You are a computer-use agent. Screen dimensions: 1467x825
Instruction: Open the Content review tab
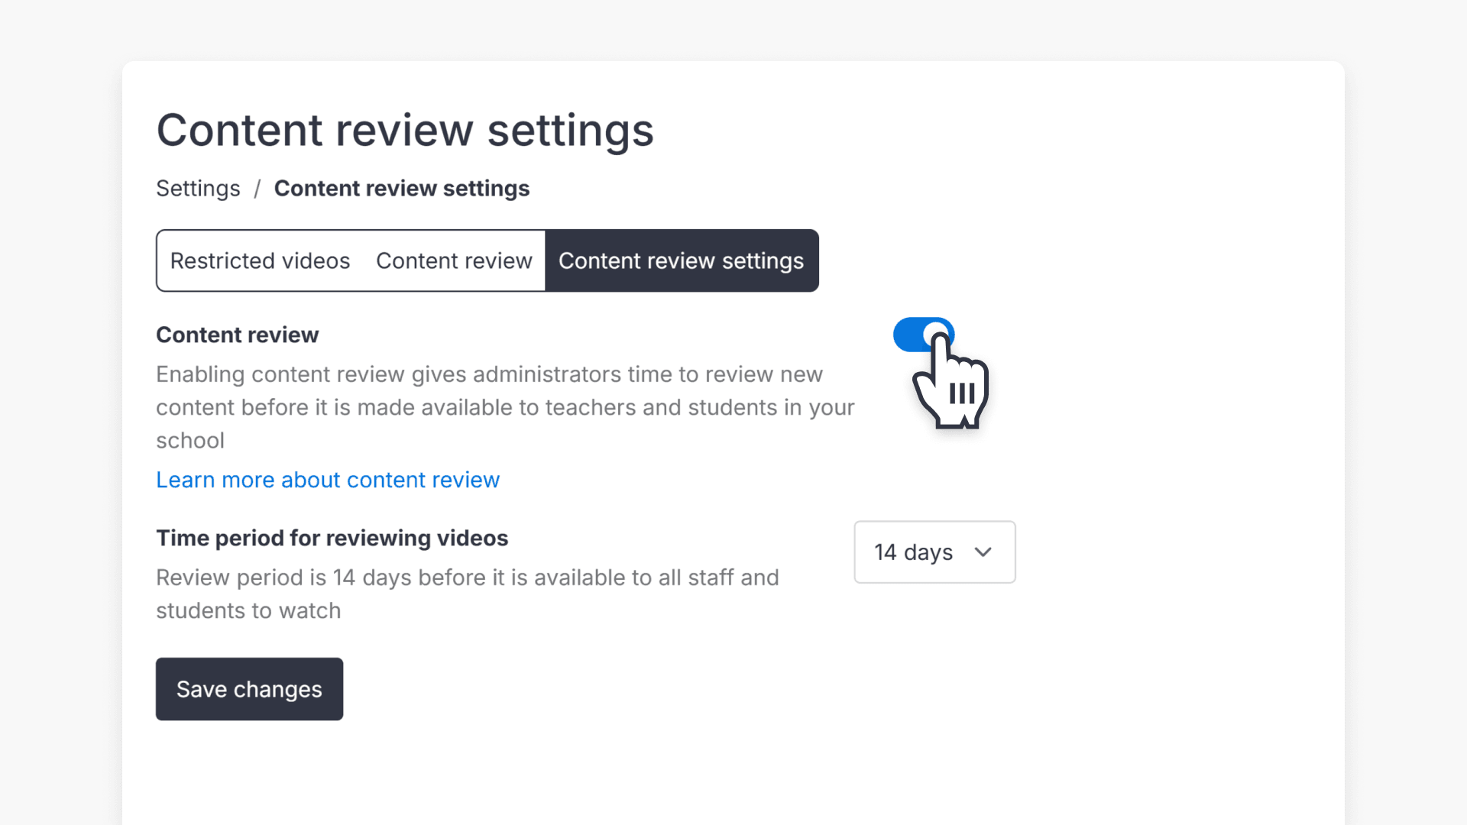(454, 260)
